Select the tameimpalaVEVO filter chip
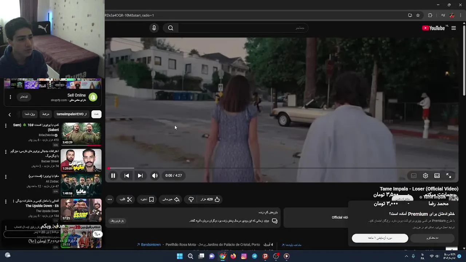Image resolution: width=466 pixels, height=262 pixels. coord(72,114)
